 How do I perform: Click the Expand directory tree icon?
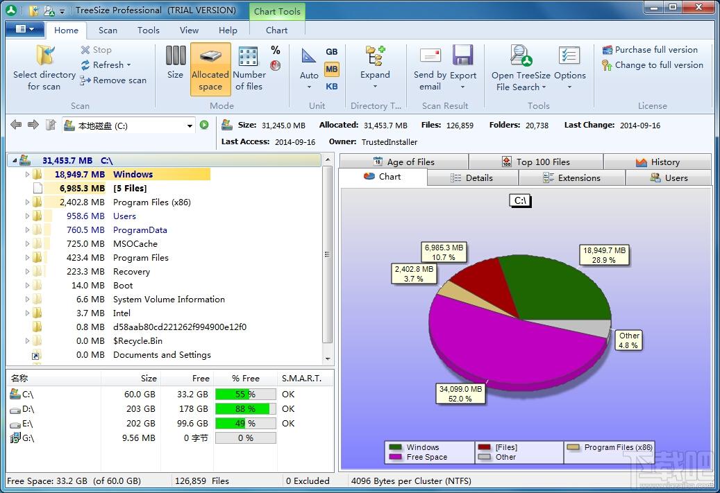click(375, 56)
